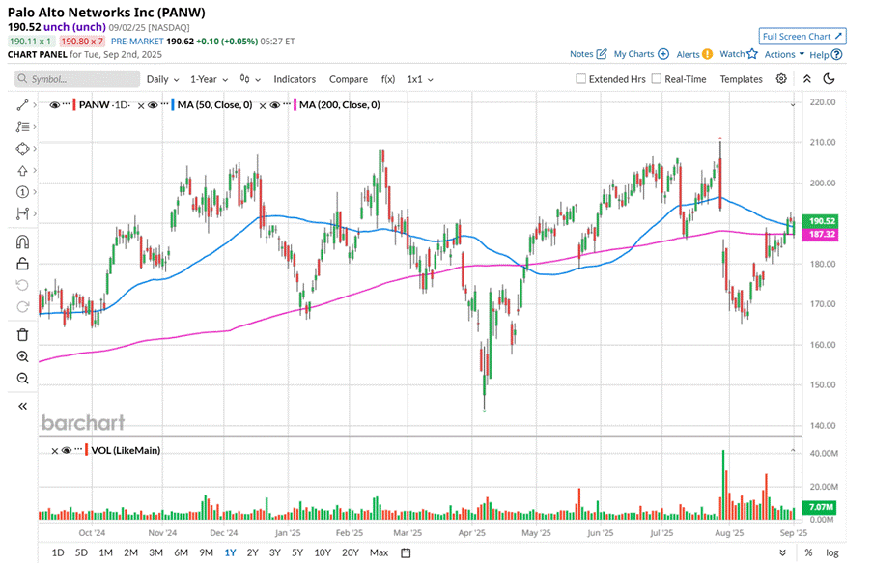The width and height of the screenshot is (872, 566).
Task: Open the Fibonacci retracement tools
Action: point(22,127)
